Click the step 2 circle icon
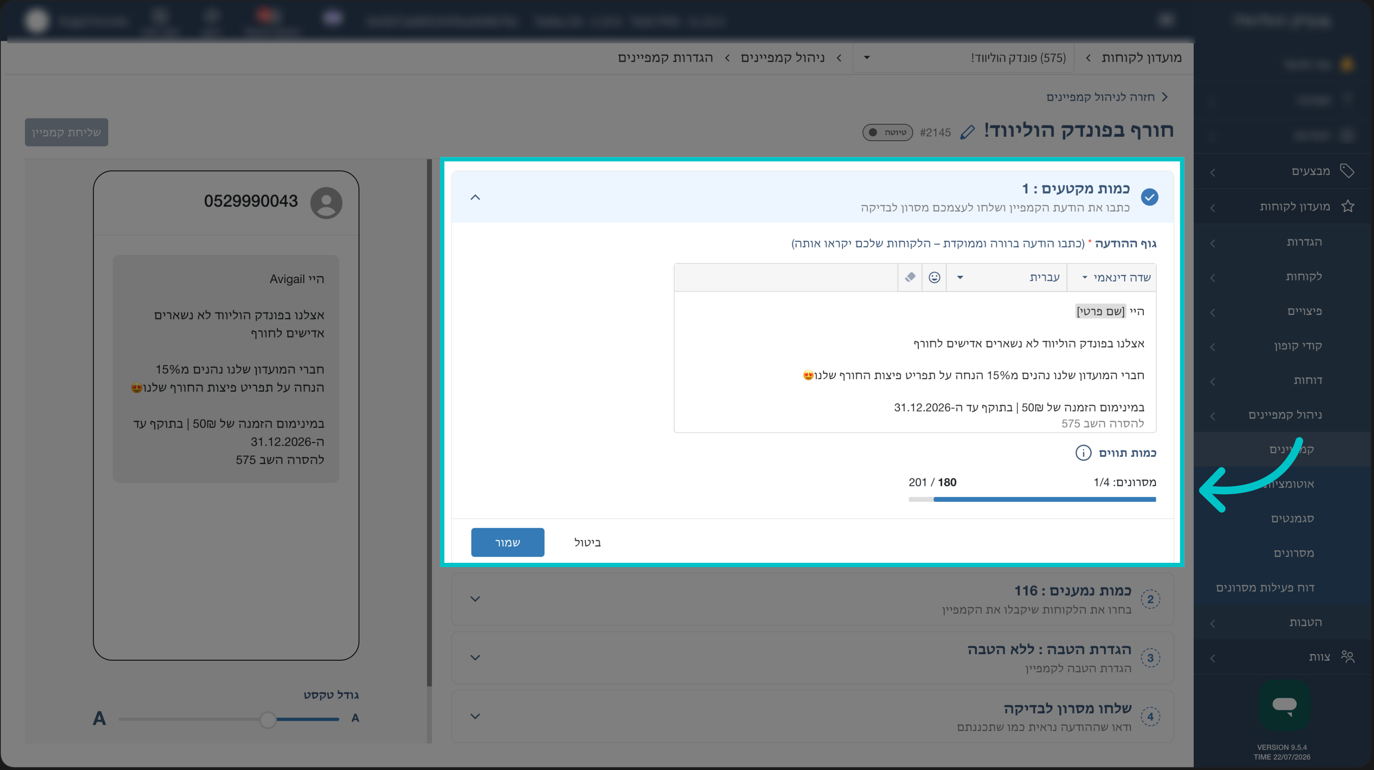 pyautogui.click(x=1150, y=599)
